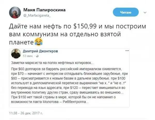155x120 pixels.
Task: Open the @_Marfacigareta_ handle link
Action: 37,16
